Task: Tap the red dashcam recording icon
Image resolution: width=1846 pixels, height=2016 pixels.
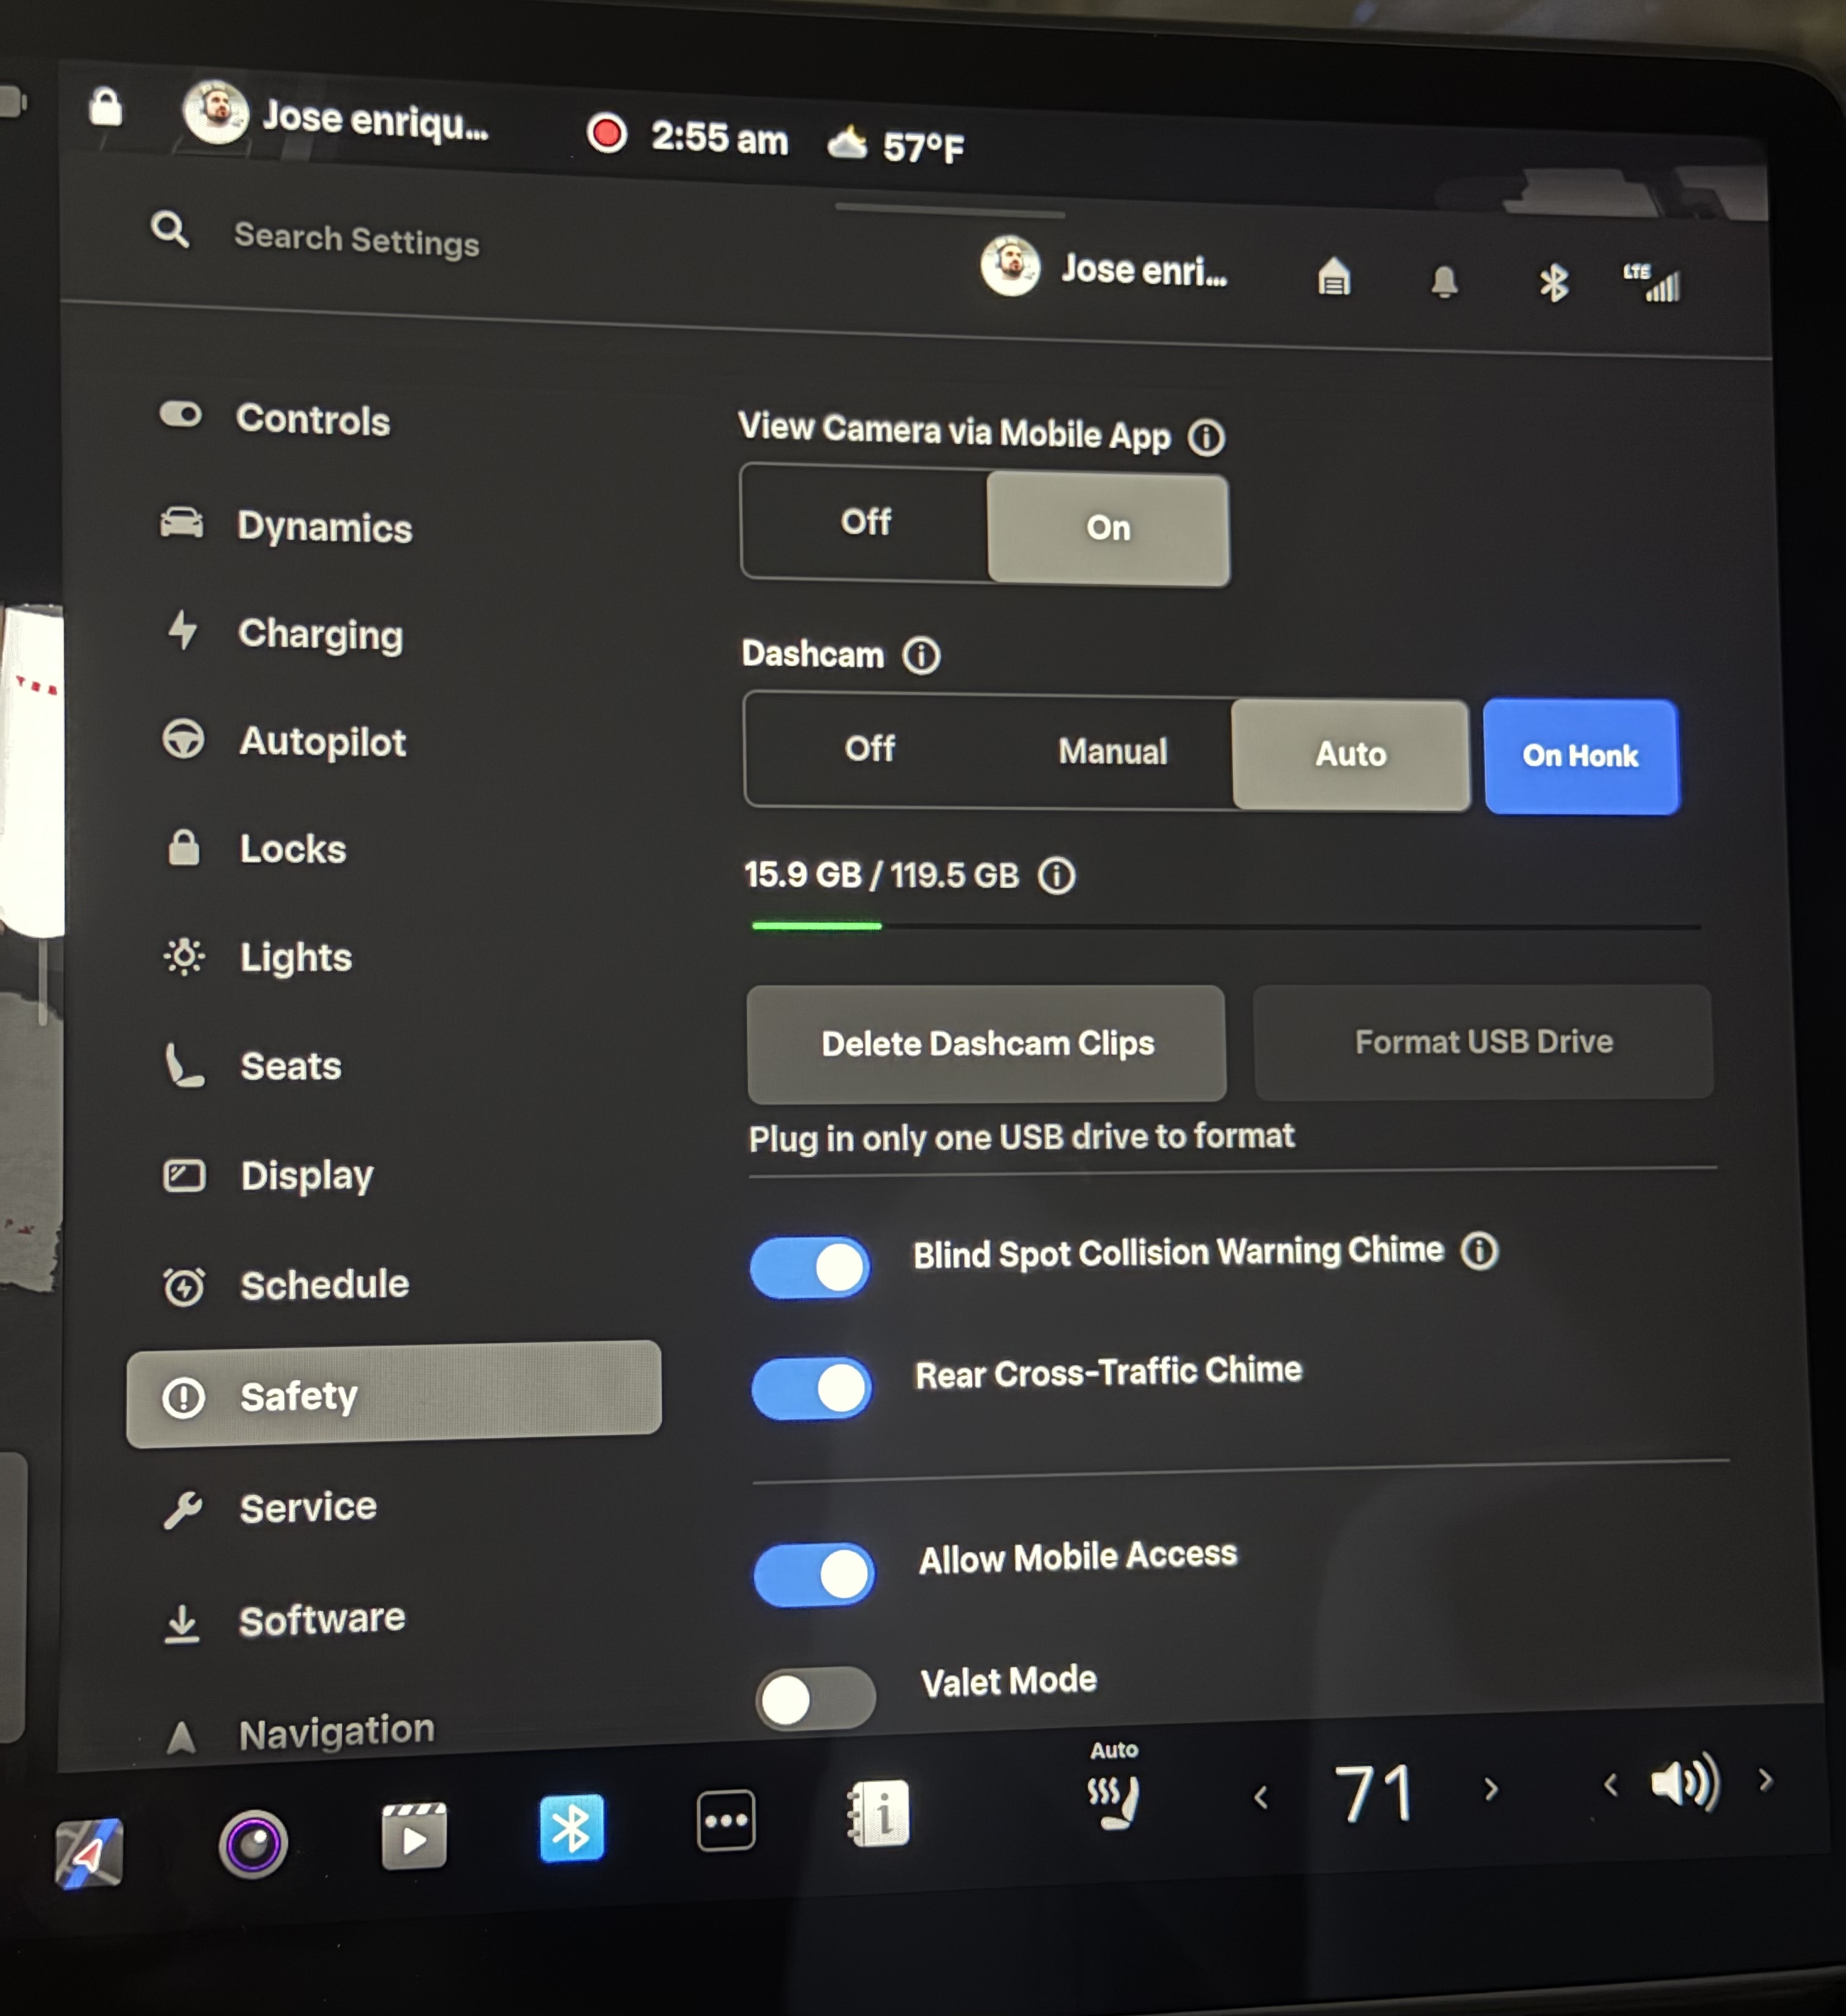Action: click(x=606, y=133)
